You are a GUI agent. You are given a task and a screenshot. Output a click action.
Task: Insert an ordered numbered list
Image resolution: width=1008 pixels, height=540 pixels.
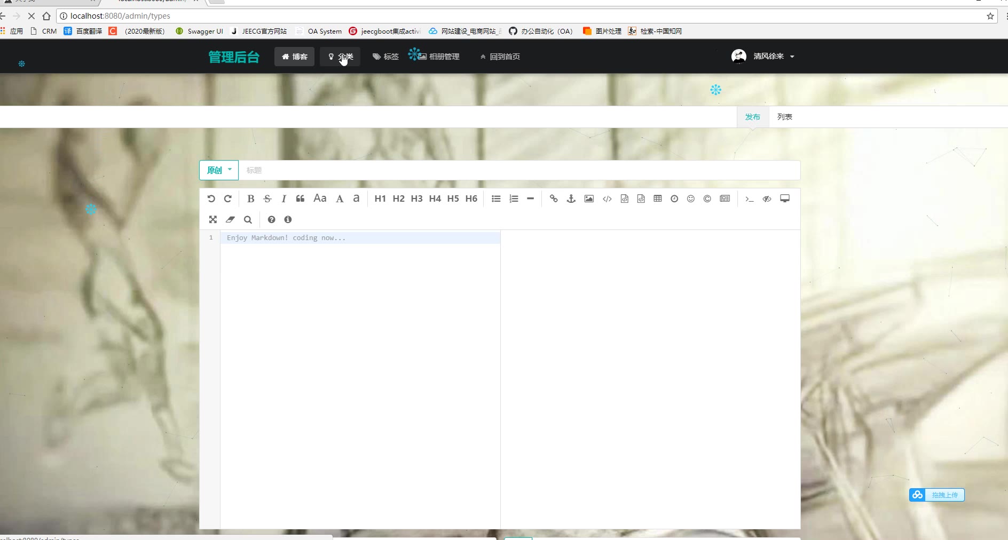[x=514, y=198]
